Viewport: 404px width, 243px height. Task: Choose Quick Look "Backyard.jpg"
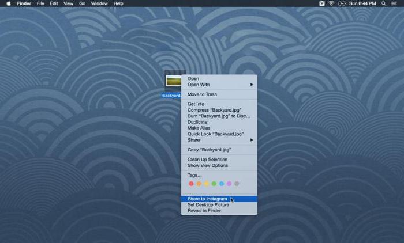point(219,134)
